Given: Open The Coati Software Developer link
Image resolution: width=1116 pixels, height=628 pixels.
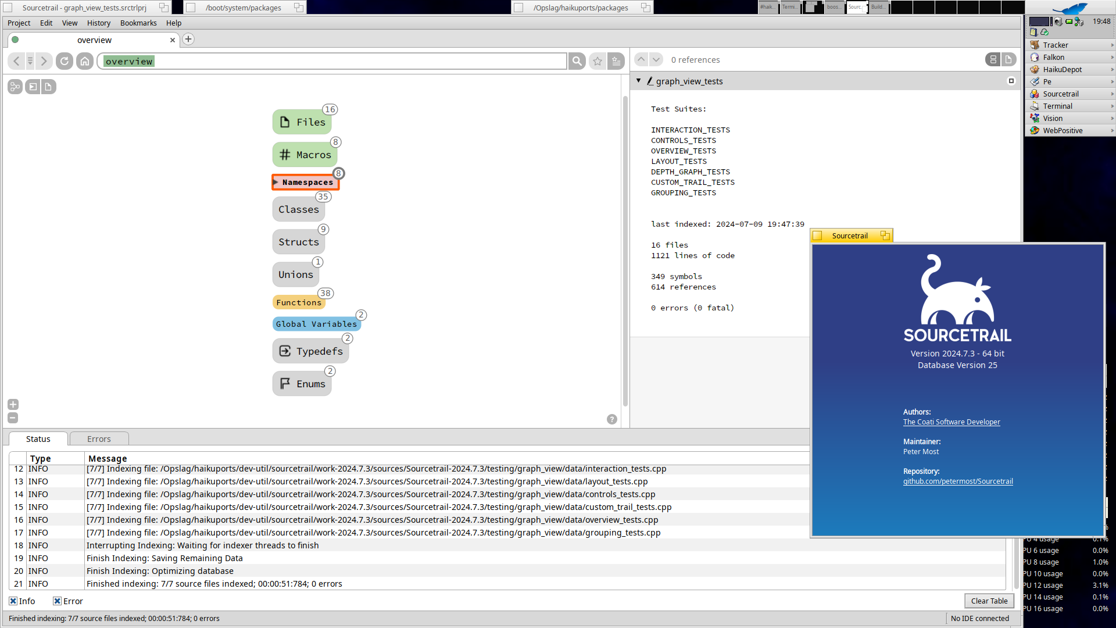Looking at the screenshot, I should point(952,422).
